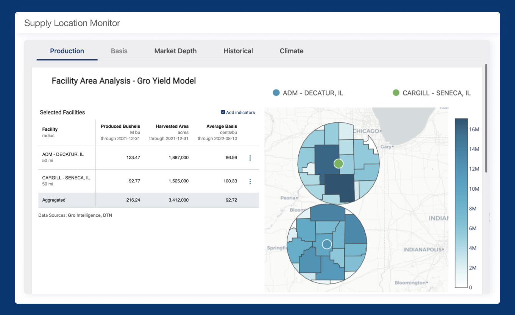The image size is (515, 315).
Task: Click the 86.99 average basis value
Action: pos(231,157)
